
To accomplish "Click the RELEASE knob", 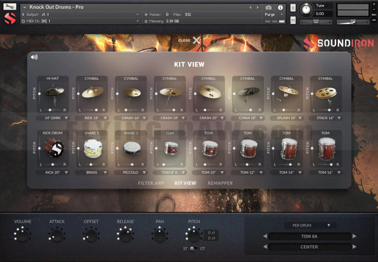I will [125, 235].
